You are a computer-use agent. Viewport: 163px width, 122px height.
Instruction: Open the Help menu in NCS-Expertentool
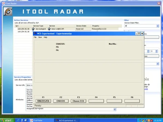[45, 37]
